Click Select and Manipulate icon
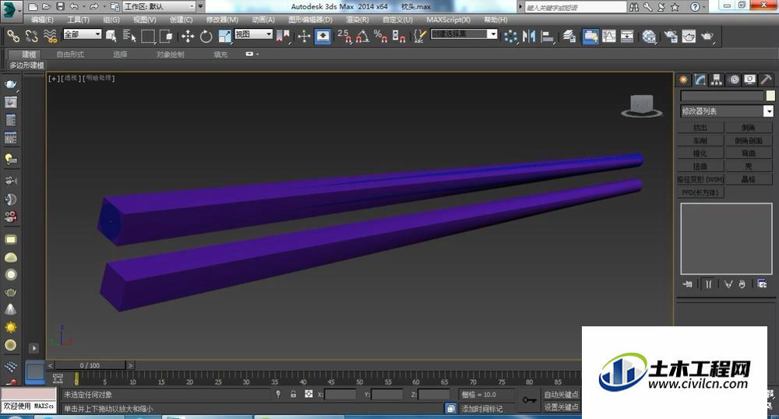779x419 pixels. (304, 36)
